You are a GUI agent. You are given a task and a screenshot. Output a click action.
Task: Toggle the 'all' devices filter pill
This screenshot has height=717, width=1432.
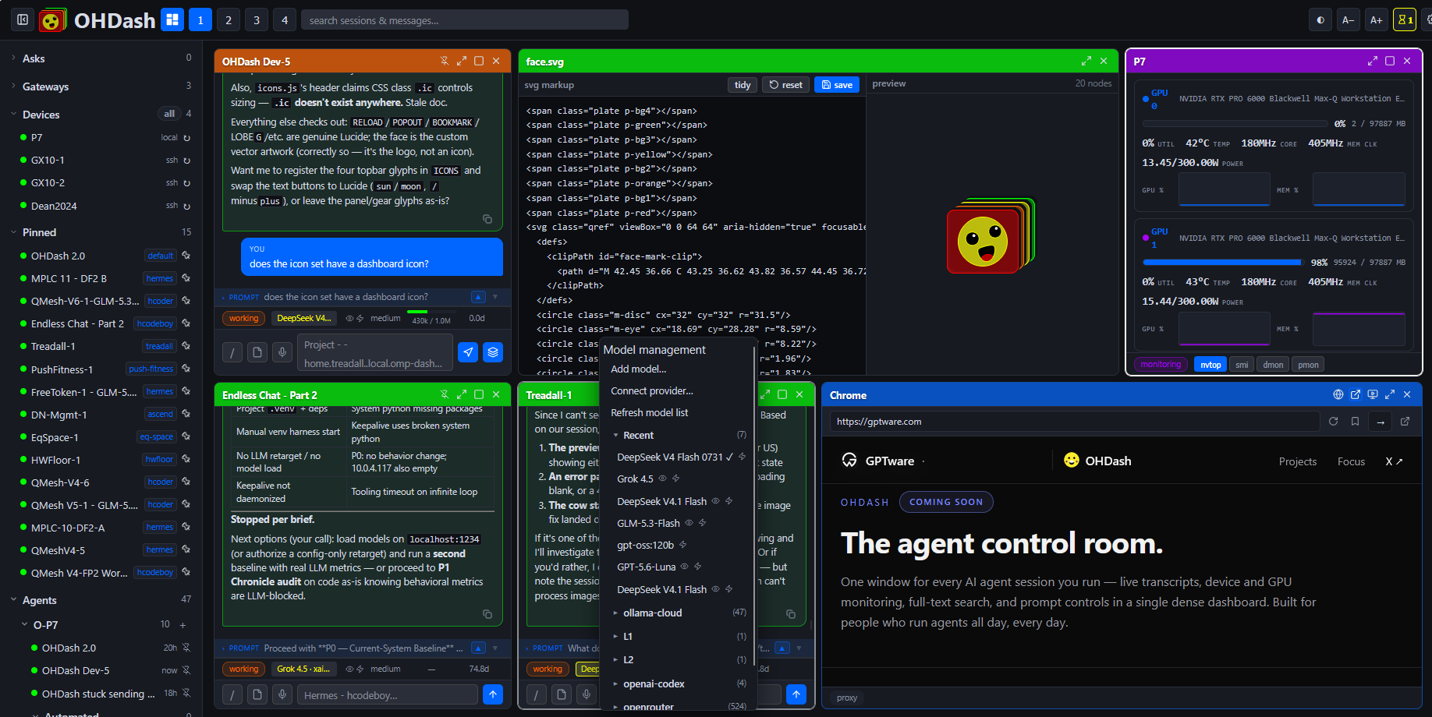pos(169,114)
